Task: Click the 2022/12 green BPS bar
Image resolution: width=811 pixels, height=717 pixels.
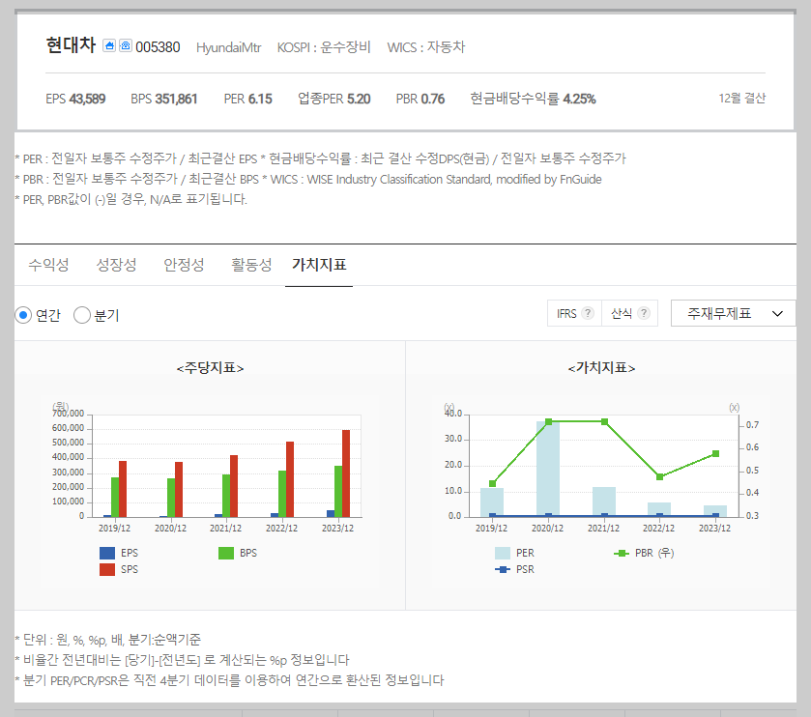Action: click(282, 494)
